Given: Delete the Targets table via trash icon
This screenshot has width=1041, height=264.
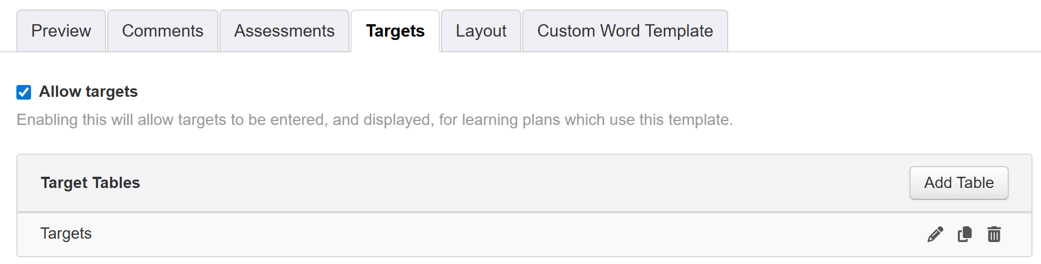Looking at the screenshot, I should tap(994, 234).
